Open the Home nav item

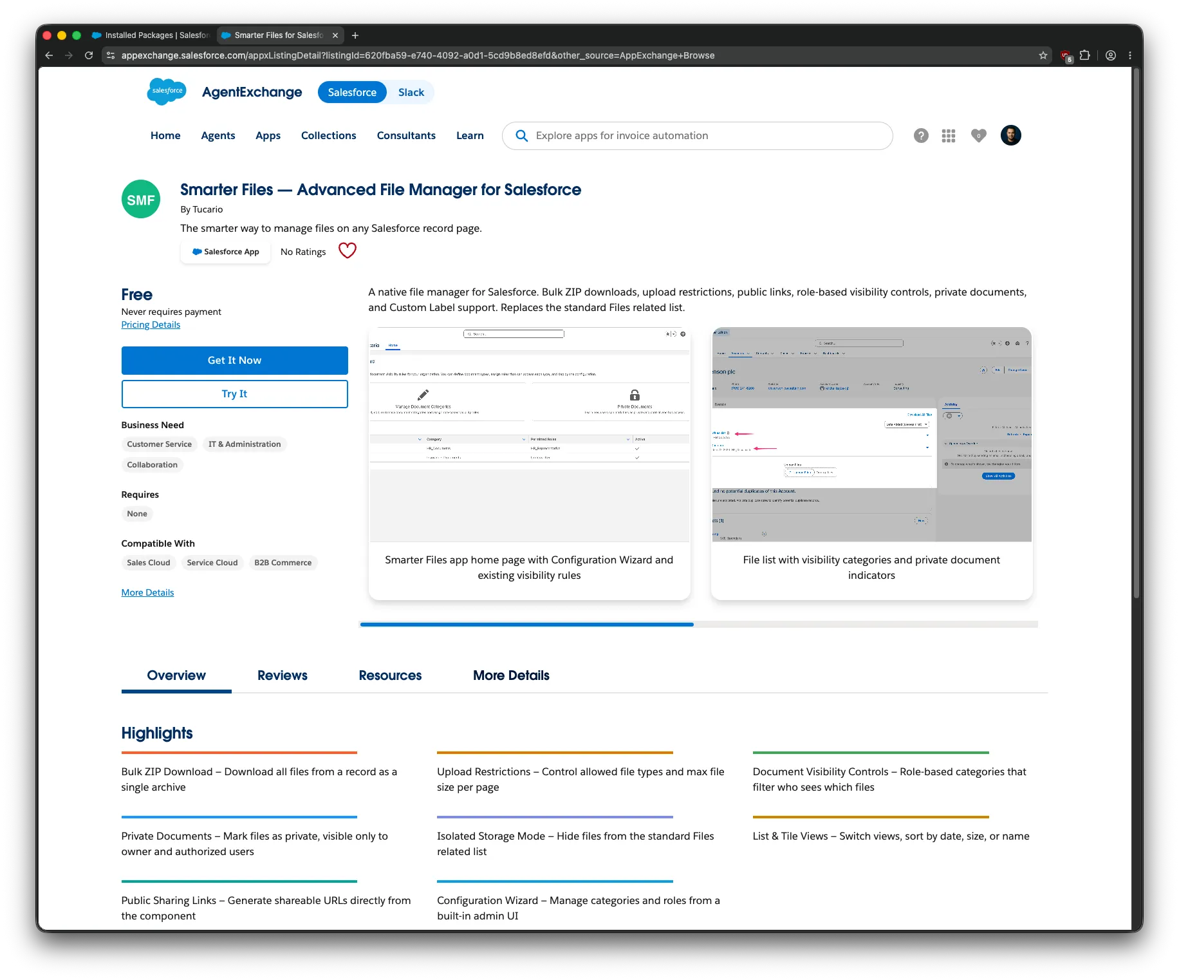[165, 136]
